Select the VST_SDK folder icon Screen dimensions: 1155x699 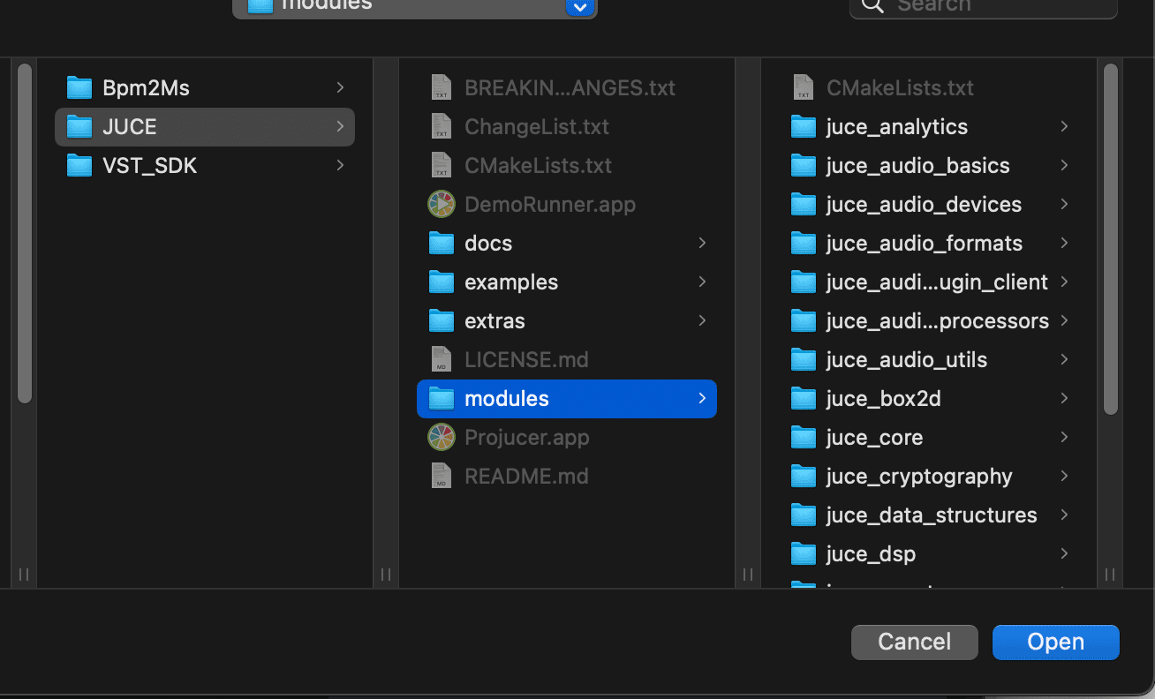click(x=79, y=166)
